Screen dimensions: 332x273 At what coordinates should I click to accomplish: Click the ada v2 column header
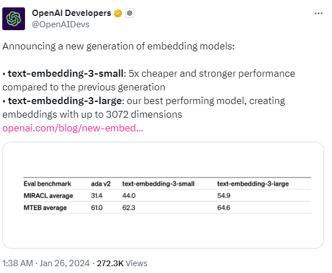click(x=101, y=184)
